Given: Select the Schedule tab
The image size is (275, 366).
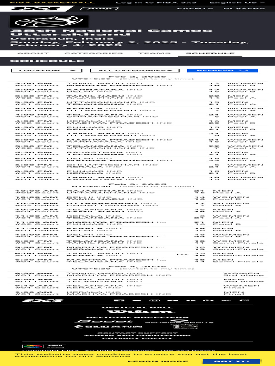Looking at the screenshot, I should tap(210, 53).
